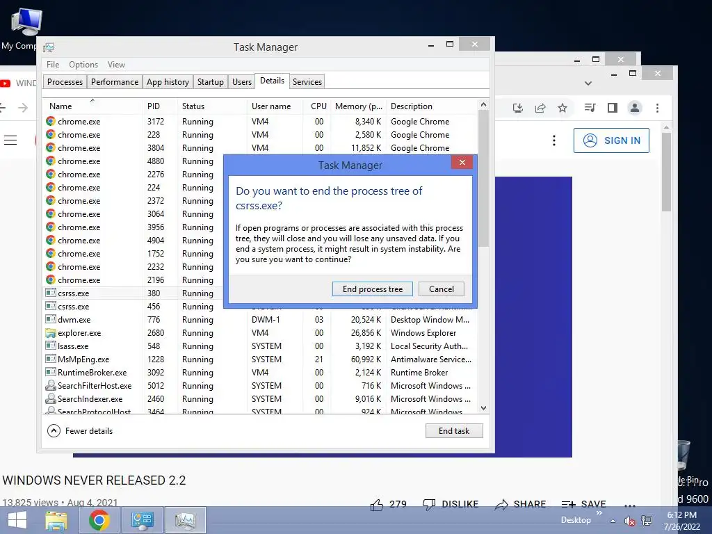Click the dwm.exe process icon
This screenshot has height=534, width=712.
(51, 319)
